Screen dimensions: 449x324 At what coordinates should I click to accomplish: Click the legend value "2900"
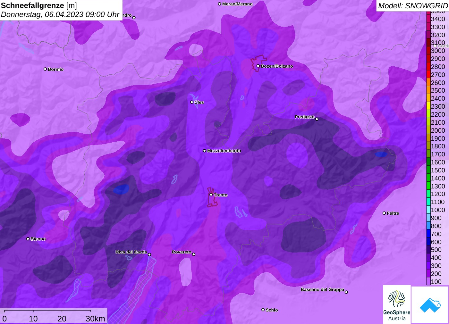(438, 59)
